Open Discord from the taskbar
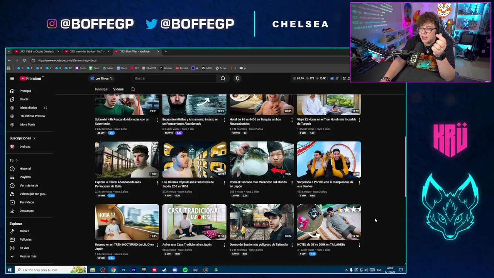The image size is (494, 278). tap(175, 270)
